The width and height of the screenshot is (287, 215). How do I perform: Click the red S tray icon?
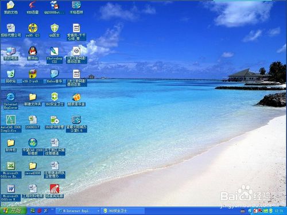click(x=255, y=211)
